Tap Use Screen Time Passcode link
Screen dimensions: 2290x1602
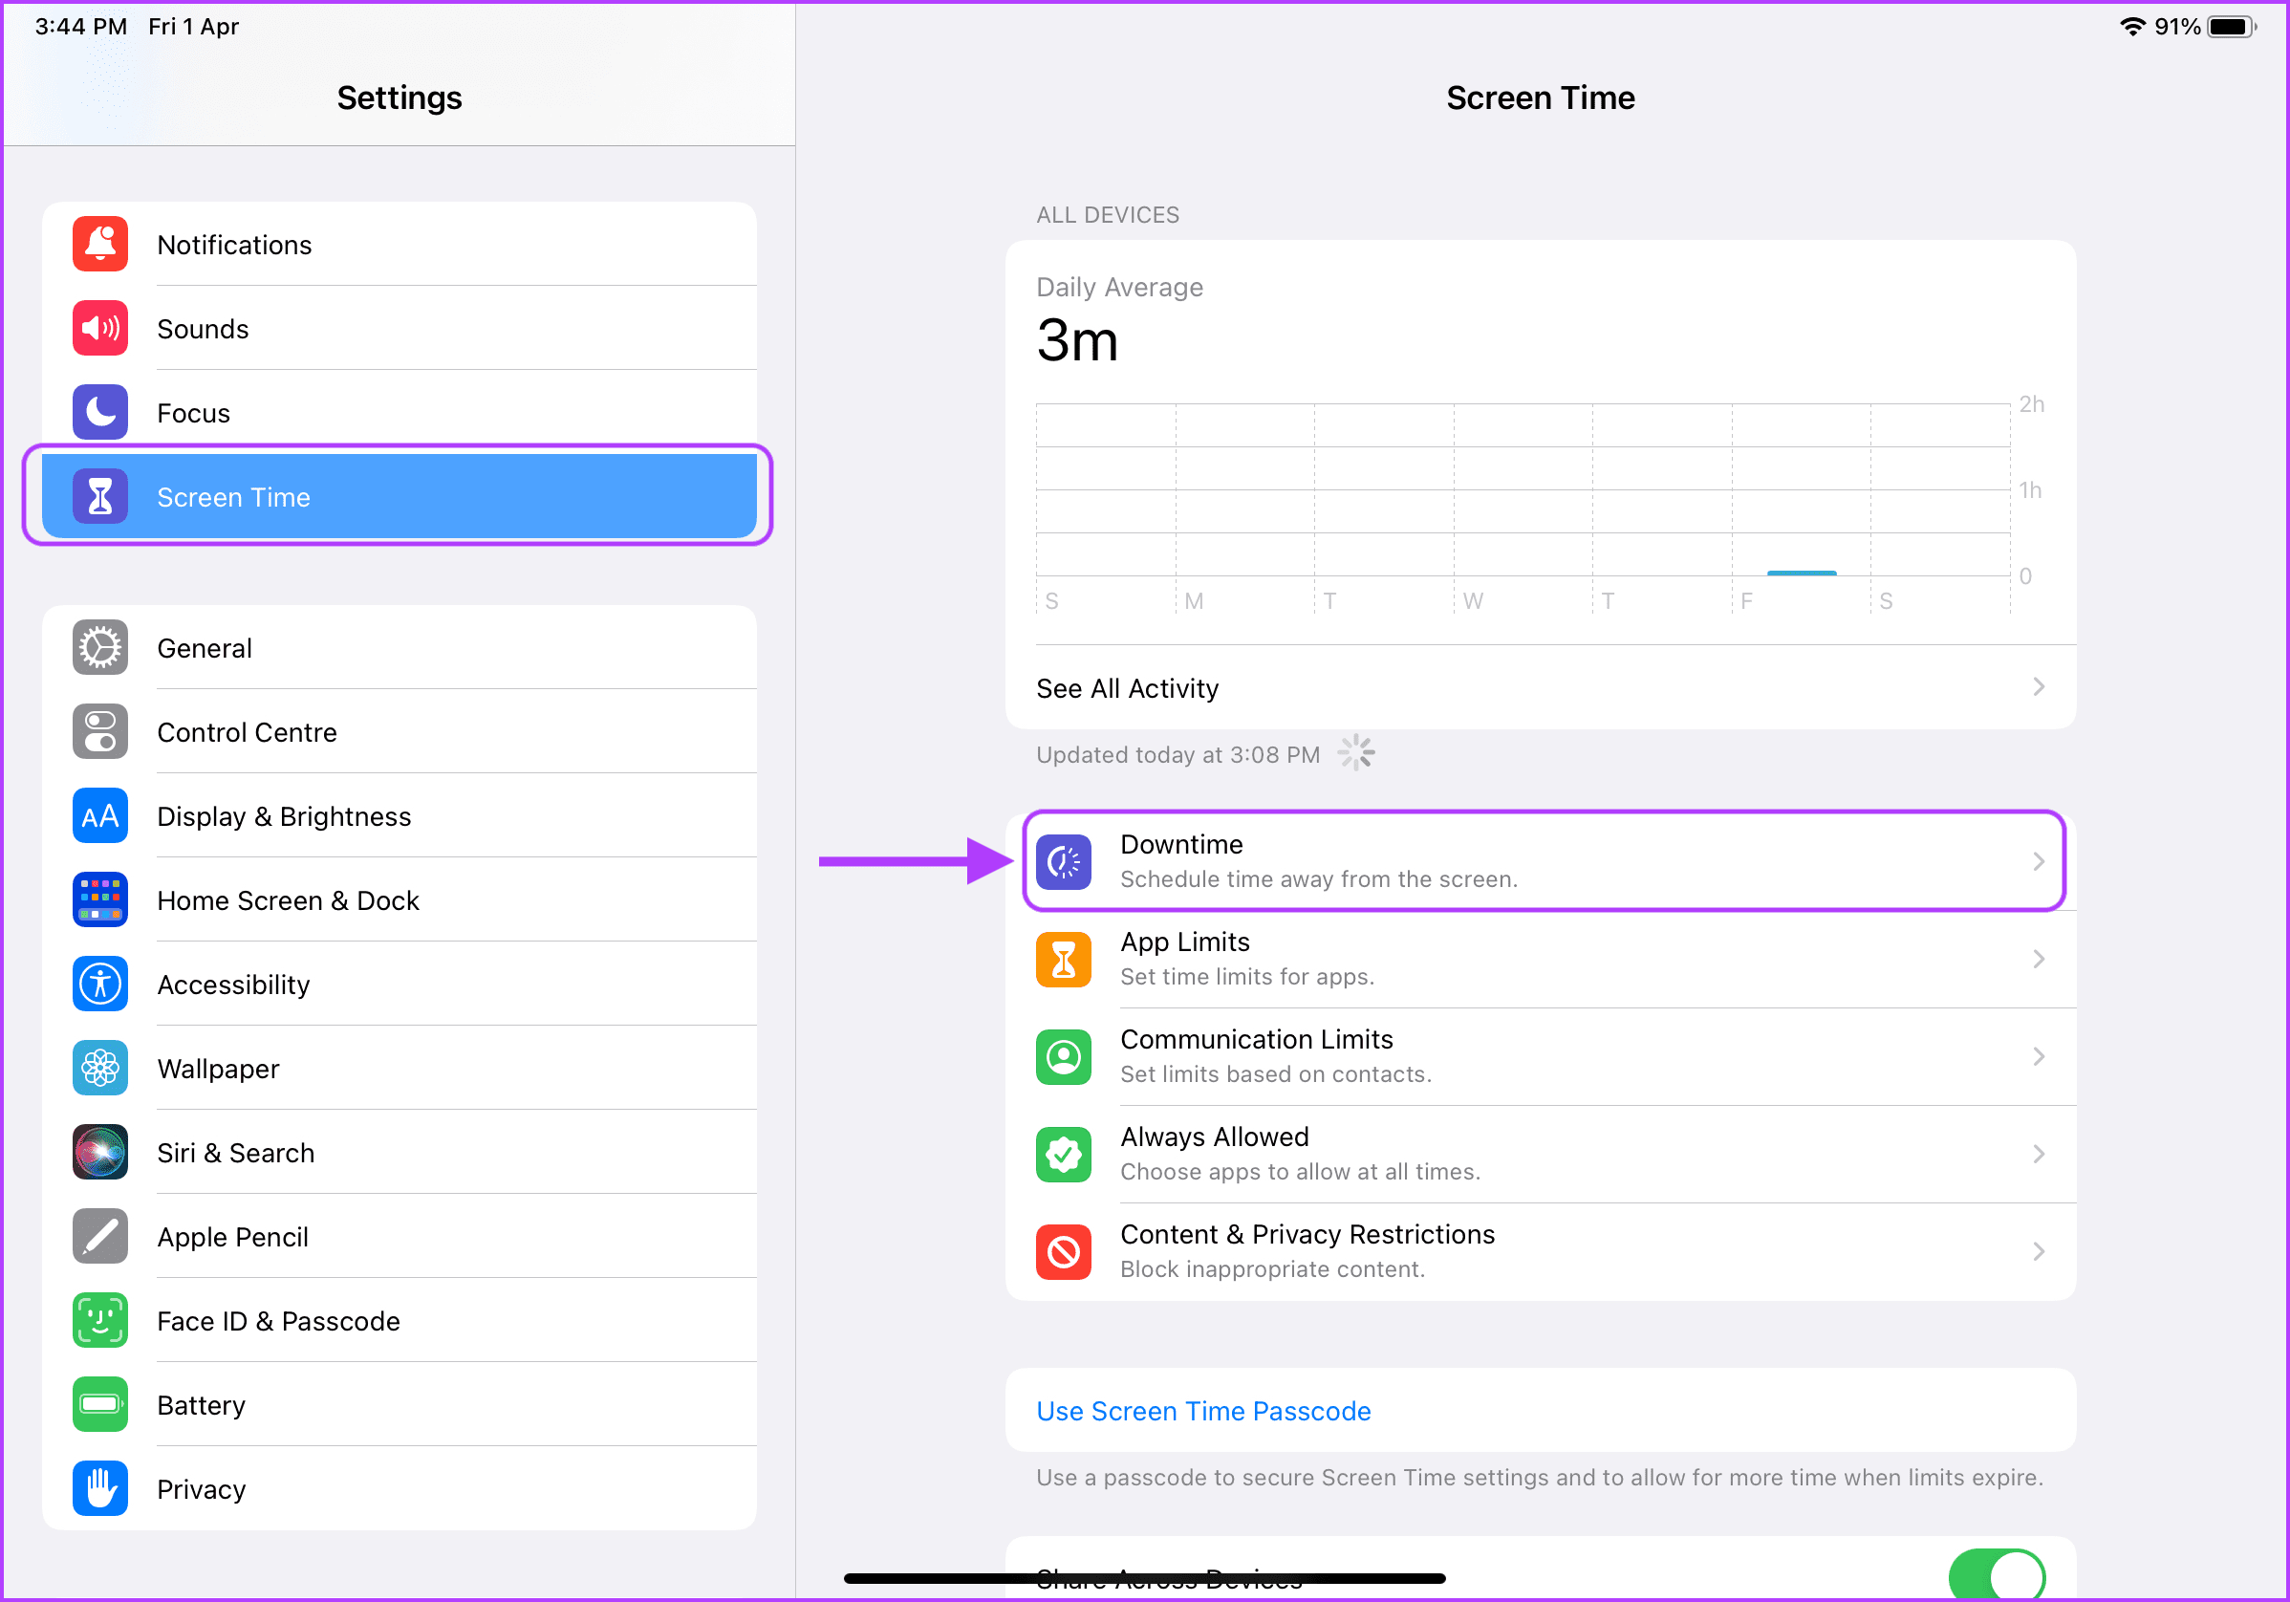pos(1203,1411)
